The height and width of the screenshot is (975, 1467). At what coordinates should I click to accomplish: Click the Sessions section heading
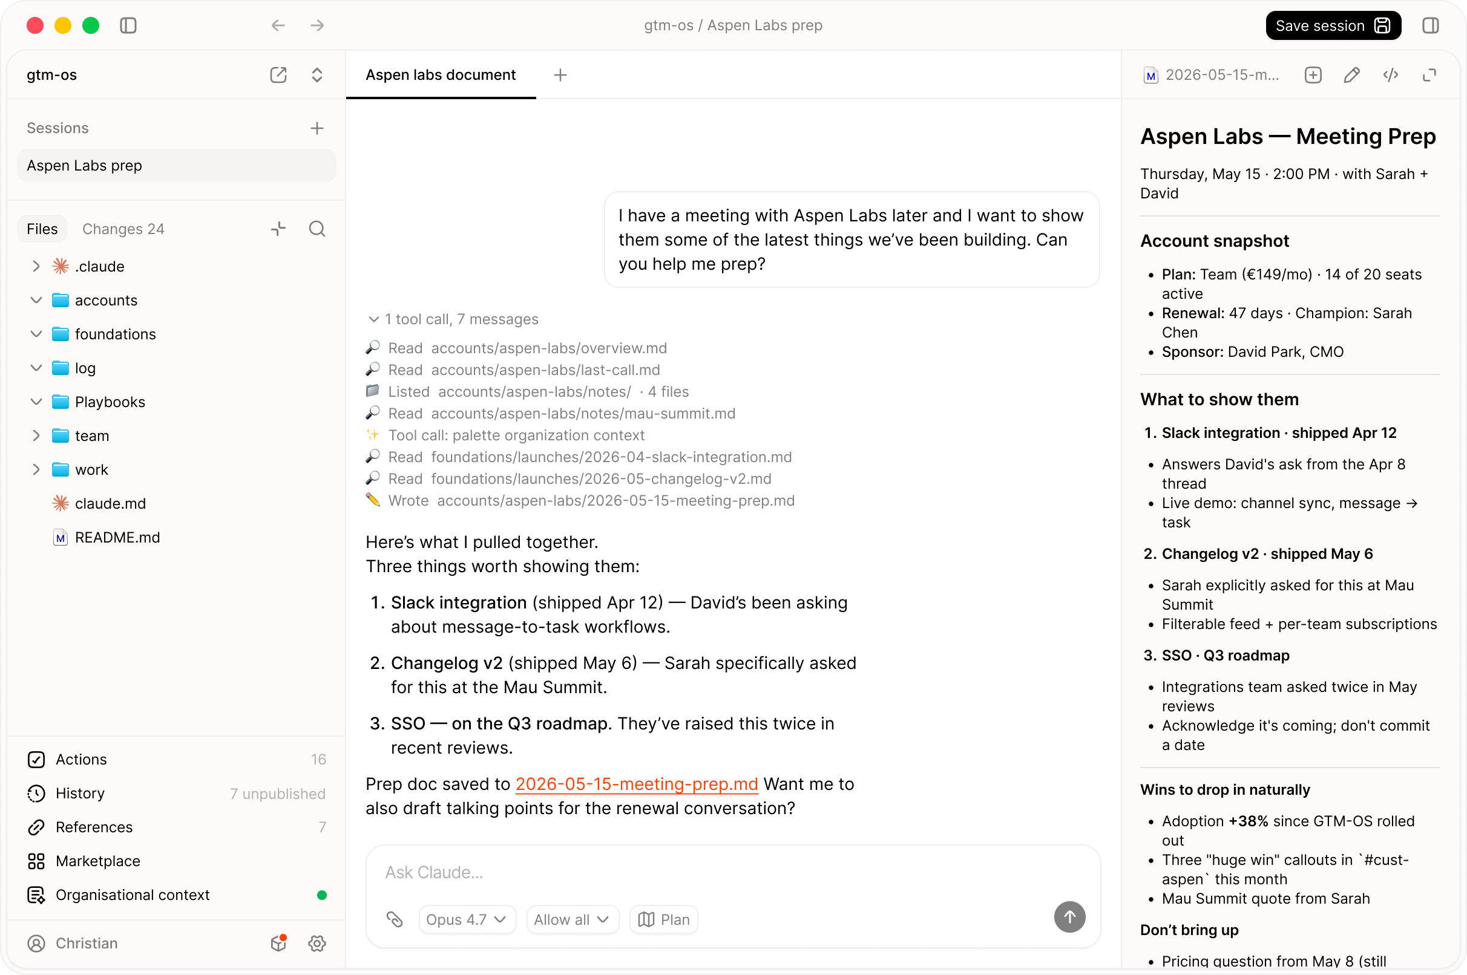coord(57,128)
